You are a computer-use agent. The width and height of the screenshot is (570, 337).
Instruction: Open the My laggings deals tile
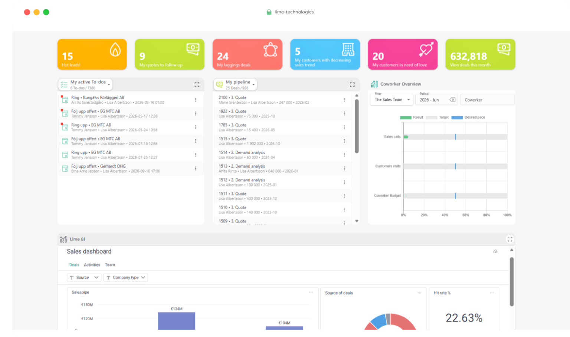[247, 54]
